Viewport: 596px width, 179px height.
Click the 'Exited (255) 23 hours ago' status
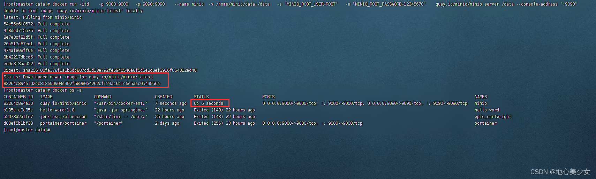(224, 123)
